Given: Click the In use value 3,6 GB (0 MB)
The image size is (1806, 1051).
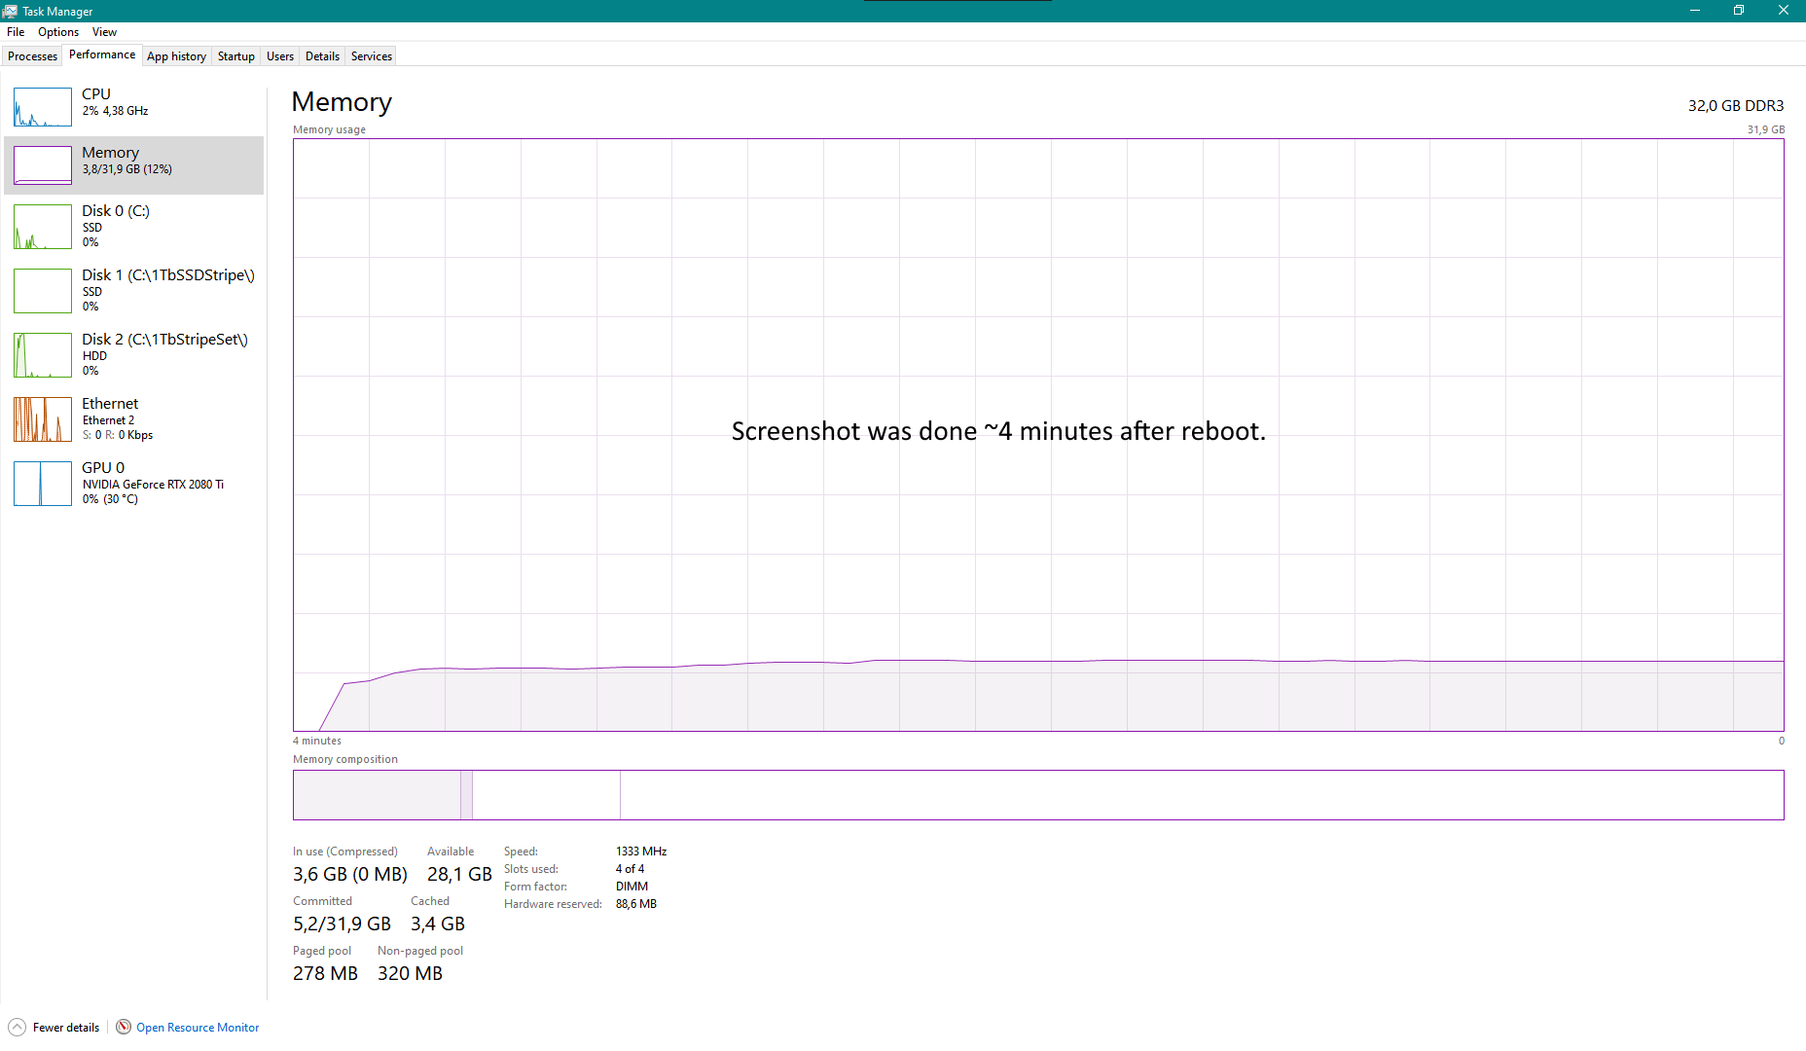Looking at the screenshot, I should point(350,874).
